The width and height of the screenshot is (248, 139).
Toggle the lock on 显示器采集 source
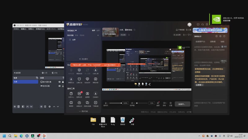63,82
